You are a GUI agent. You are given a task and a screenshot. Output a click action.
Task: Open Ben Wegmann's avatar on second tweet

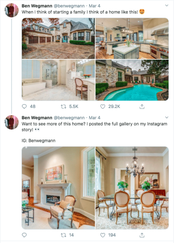click(12, 122)
